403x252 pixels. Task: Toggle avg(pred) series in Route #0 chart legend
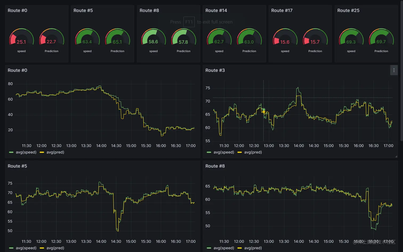pos(55,152)
